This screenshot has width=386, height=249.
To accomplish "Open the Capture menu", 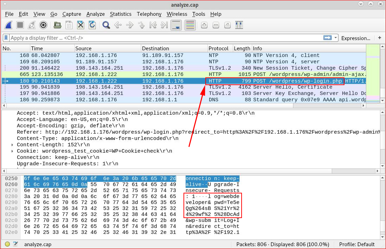I will [x=71, y=14].
